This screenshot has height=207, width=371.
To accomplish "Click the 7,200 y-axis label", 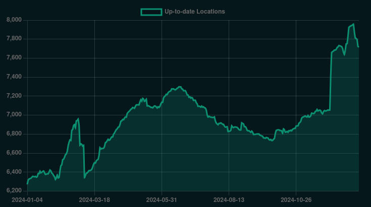I will click(x=14, y=96).
